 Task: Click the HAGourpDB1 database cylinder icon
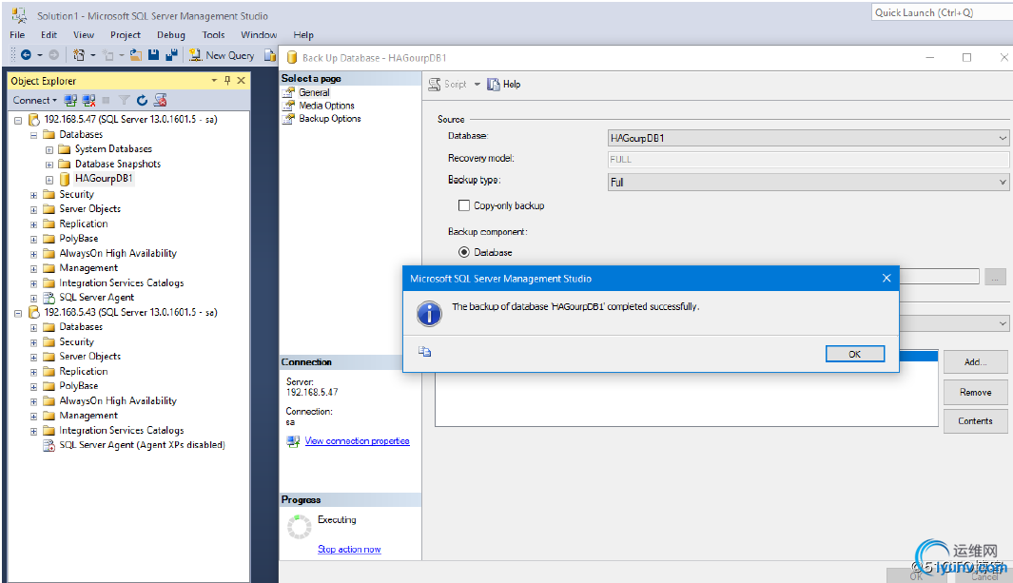pyautogui.click(x=65, y=179)
